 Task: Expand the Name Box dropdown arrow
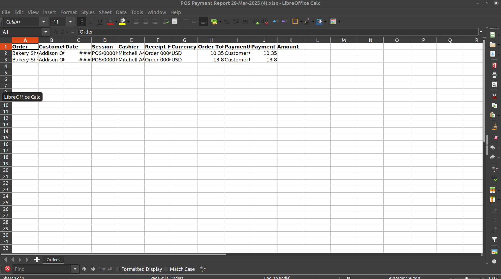[x=46, y=32]
